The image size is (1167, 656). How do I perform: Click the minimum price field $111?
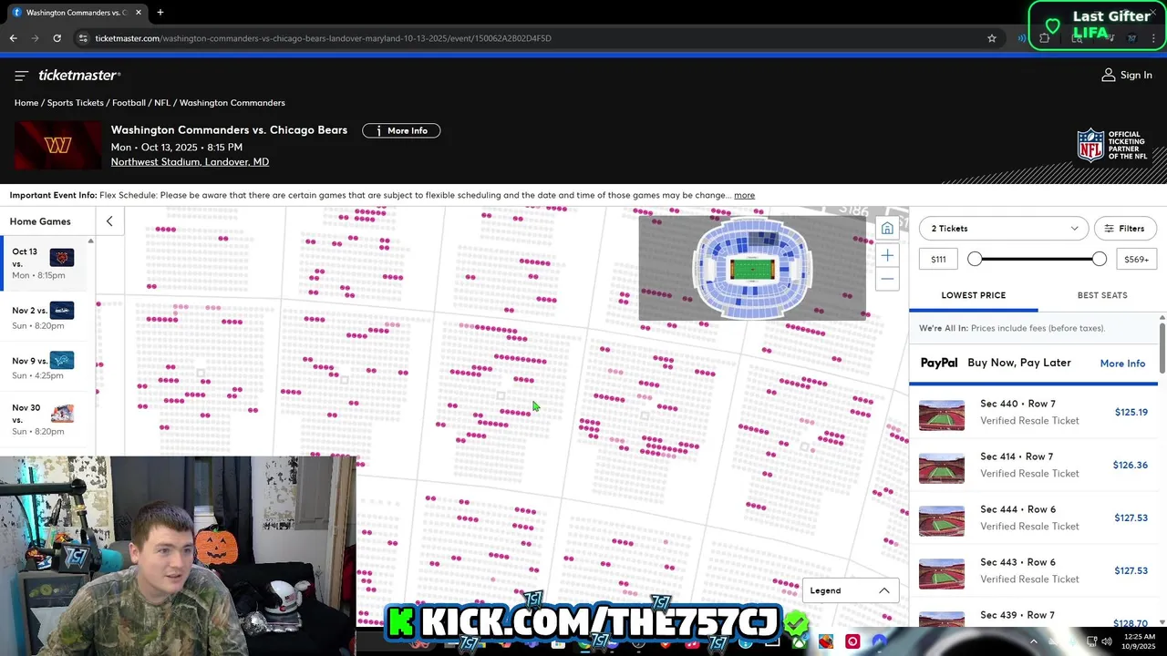(x=938, y=260)
